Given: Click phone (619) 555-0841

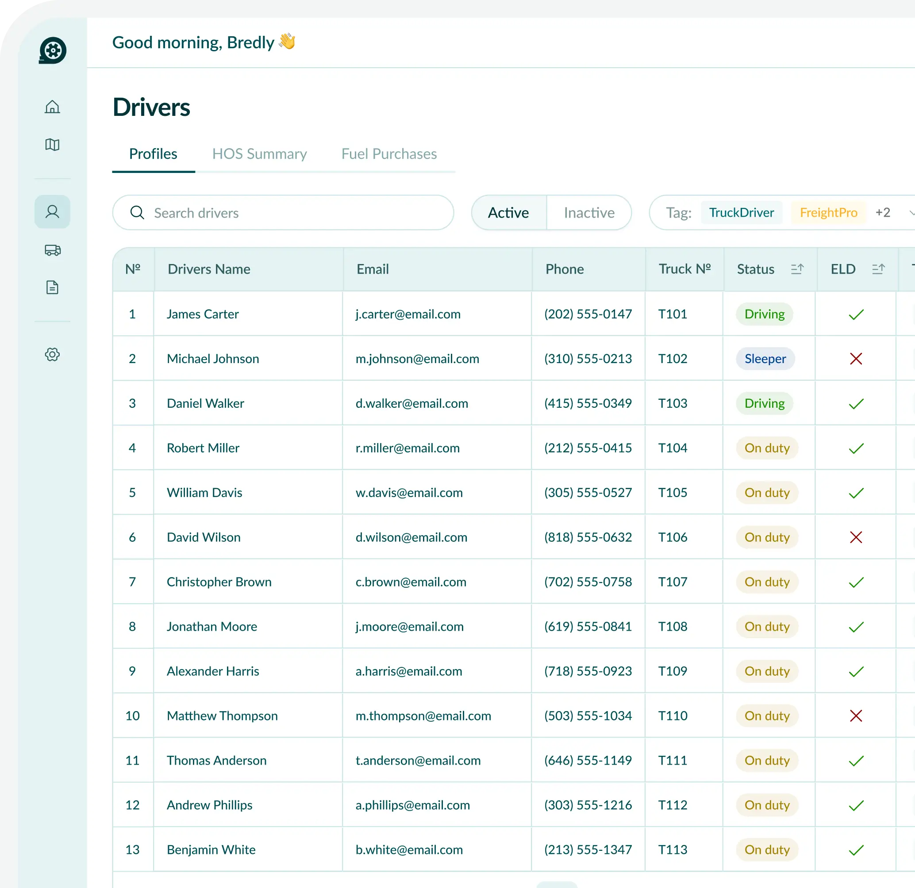Looking at the screenshot, I should 588,627.
